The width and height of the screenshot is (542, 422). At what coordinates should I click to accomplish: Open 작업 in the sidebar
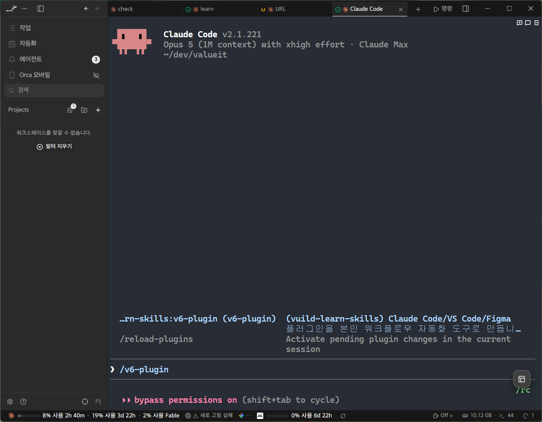(x=54, y=28)
